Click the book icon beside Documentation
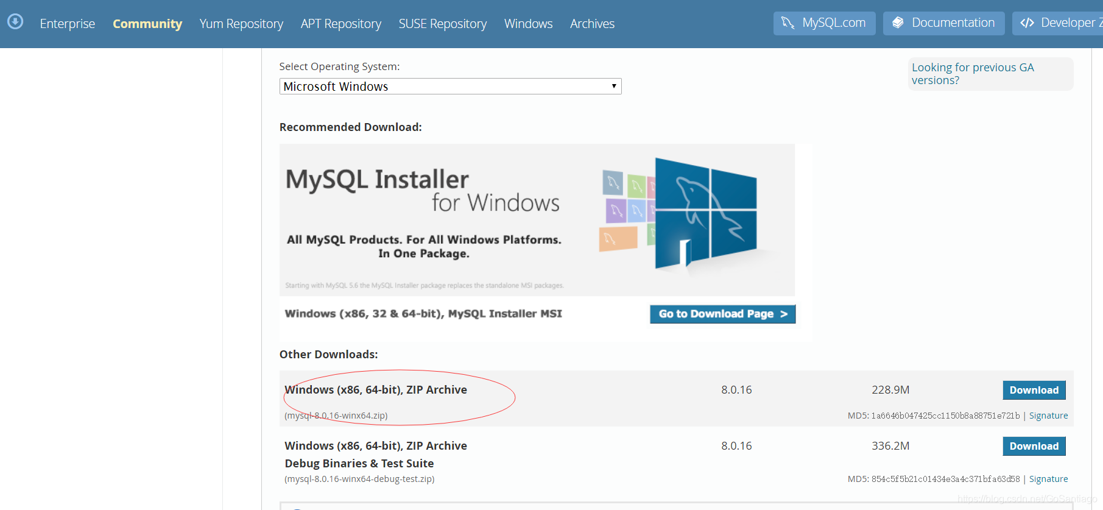The width and height of the screenshot is (1103, 510). (898, 23)
